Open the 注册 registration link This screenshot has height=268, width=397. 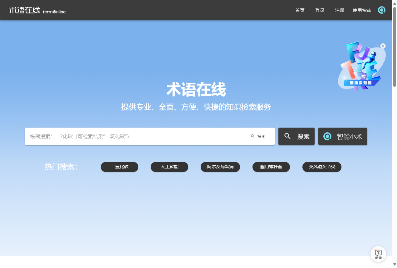[340, 10]
